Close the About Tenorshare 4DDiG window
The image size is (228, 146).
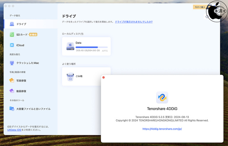[x=104, y=77]
